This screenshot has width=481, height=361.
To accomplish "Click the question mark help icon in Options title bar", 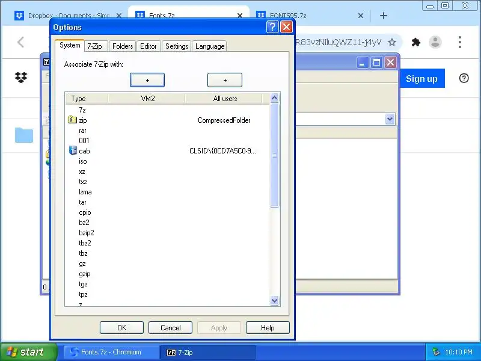I will click(272, 27).
